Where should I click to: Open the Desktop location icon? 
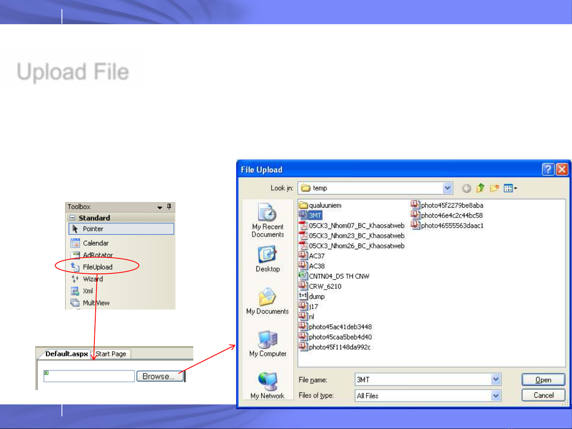[267, 255]
